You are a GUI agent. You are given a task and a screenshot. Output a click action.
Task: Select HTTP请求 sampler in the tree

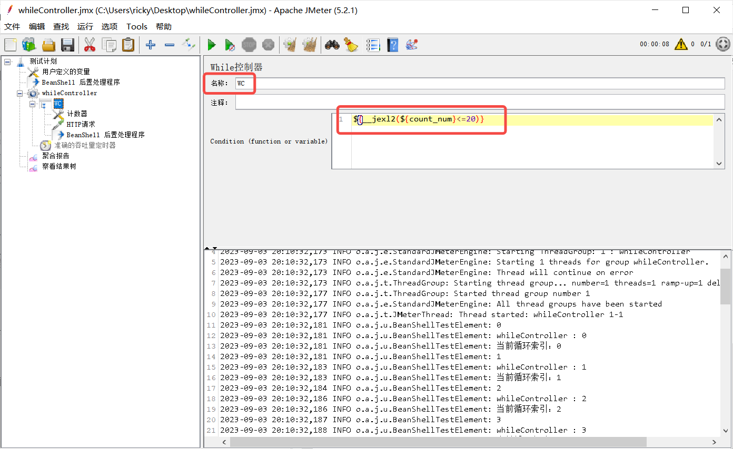81,124
